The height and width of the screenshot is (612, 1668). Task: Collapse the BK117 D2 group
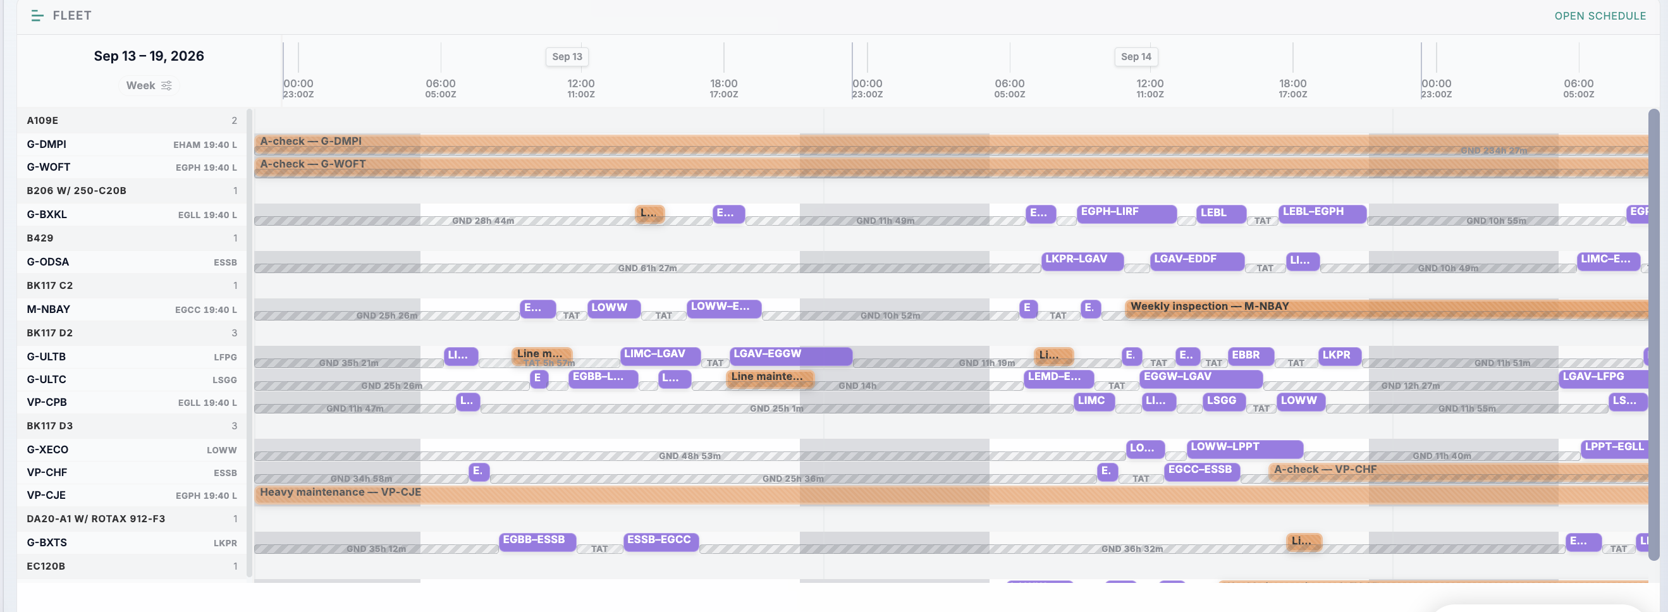click(132, 332)
